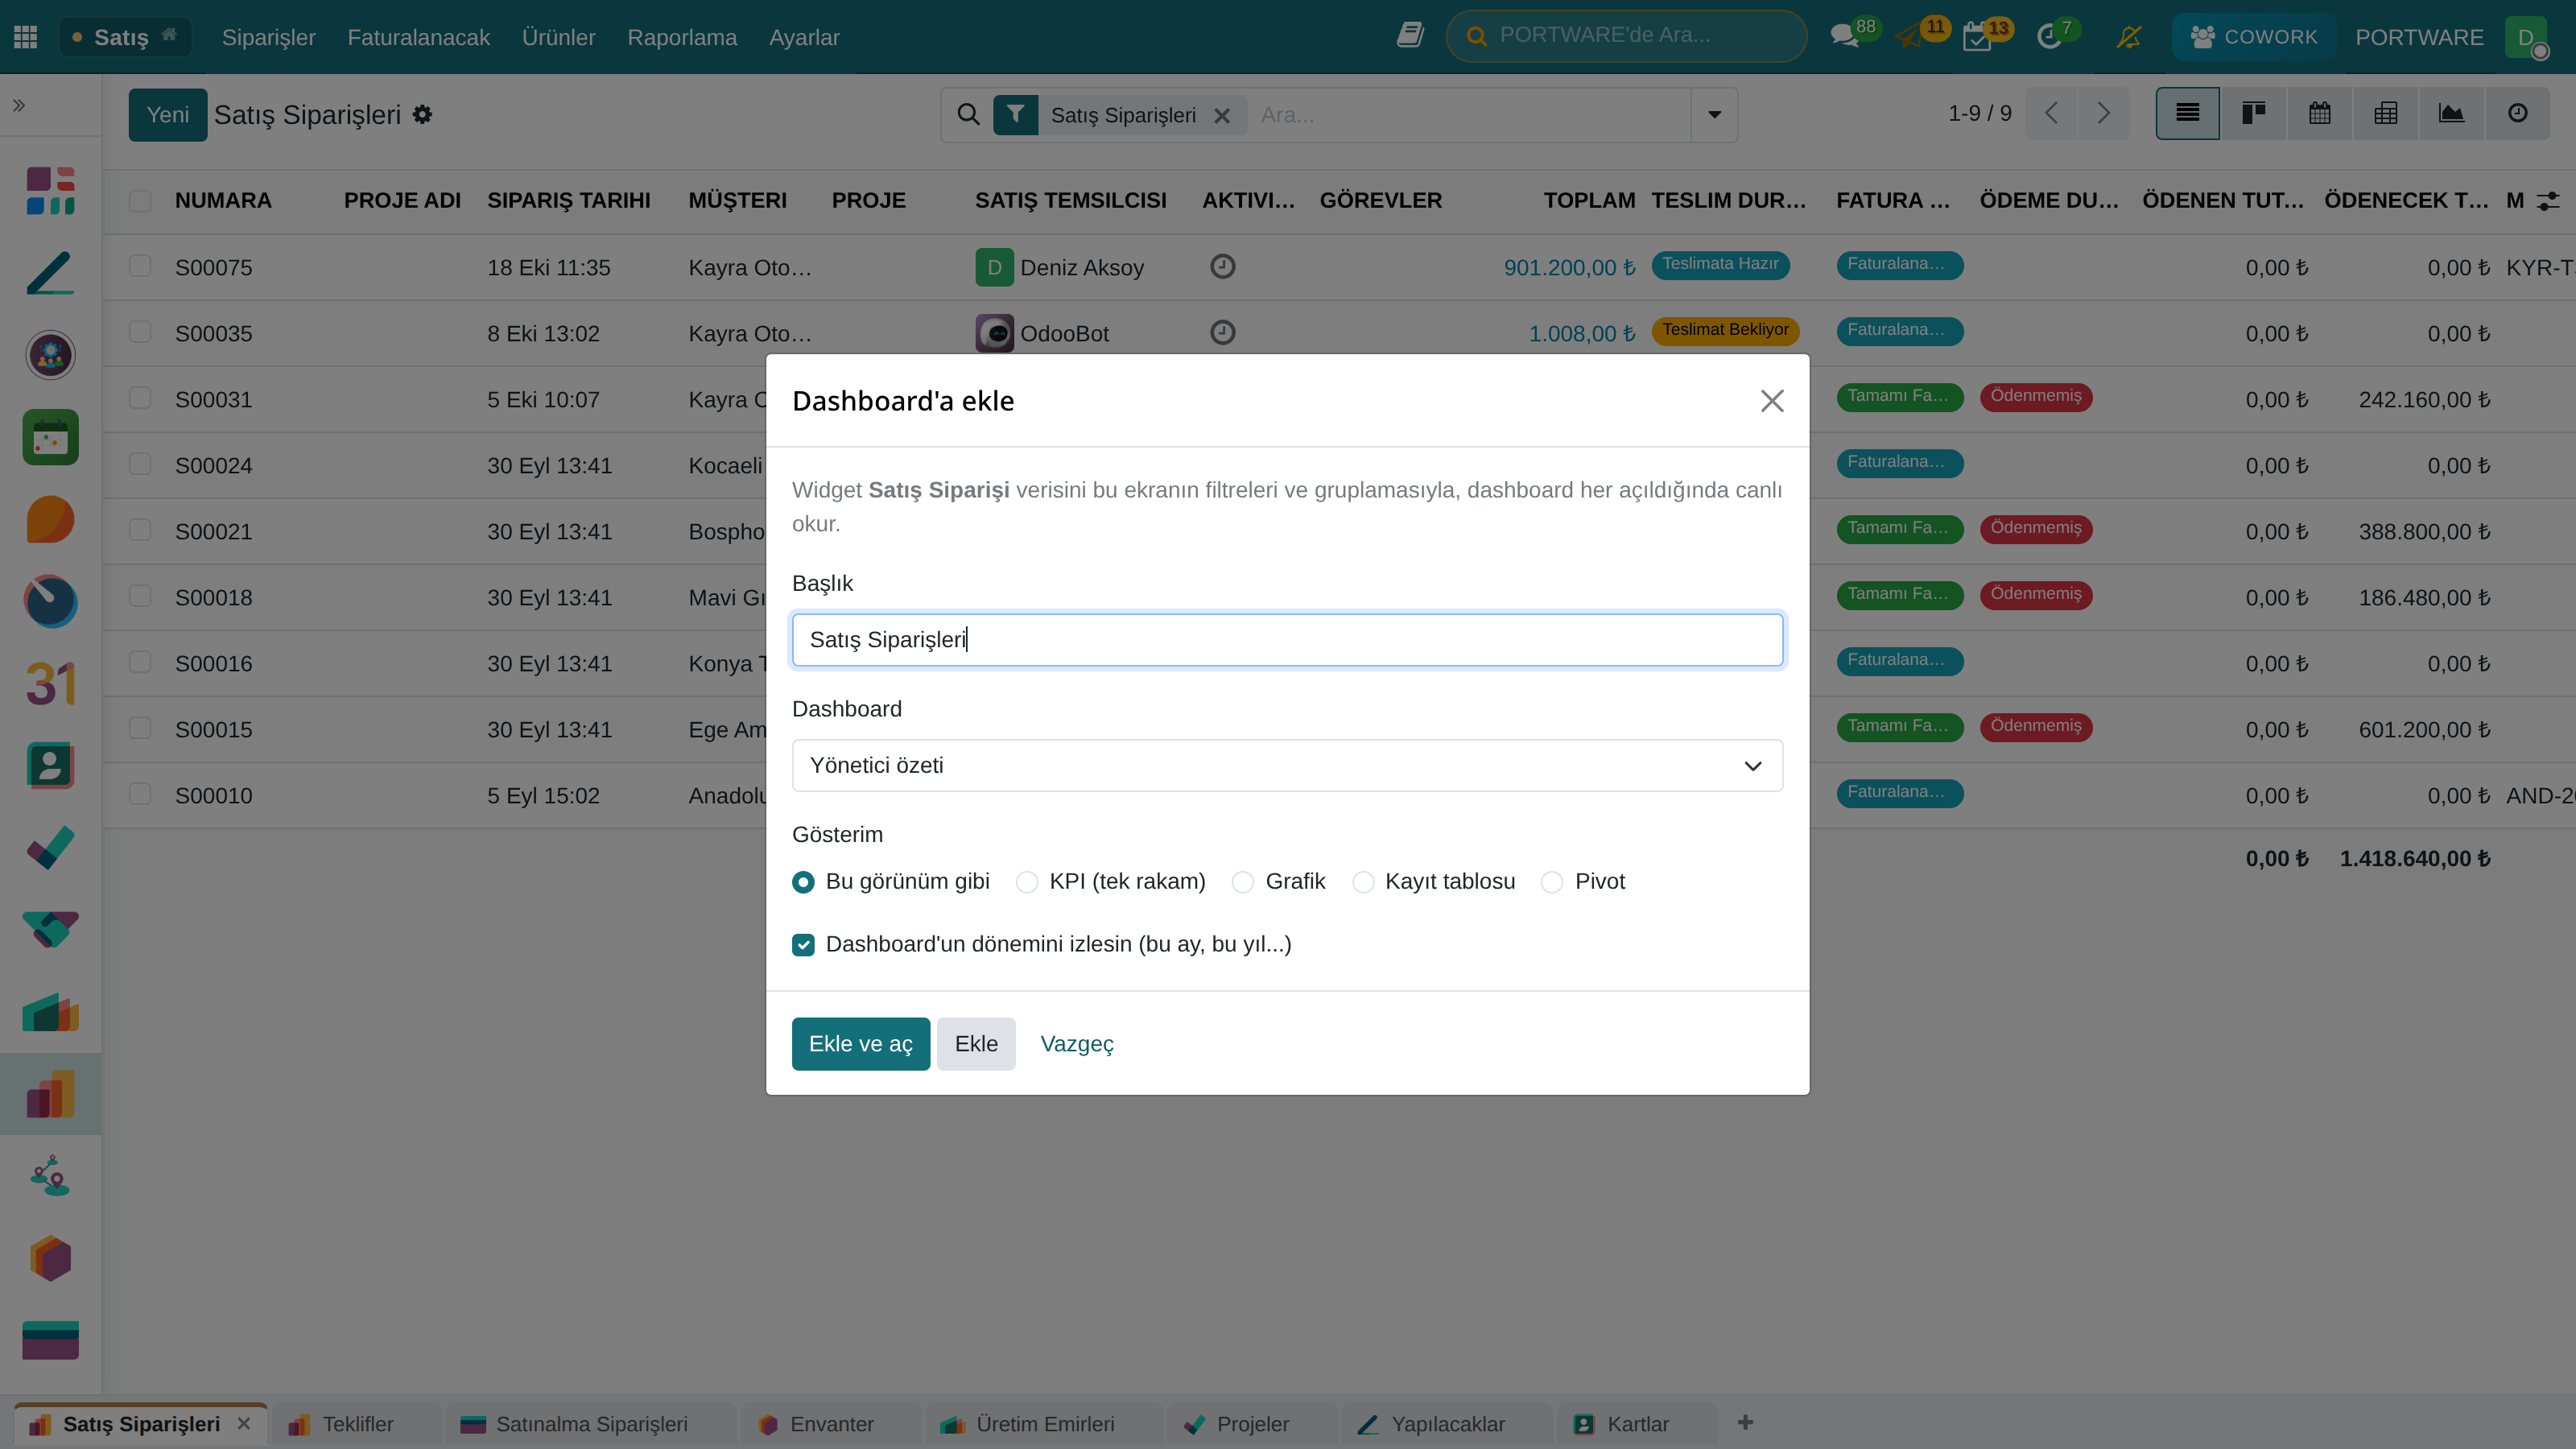Image resolution: width=2576 pixels, height=1449 pixels.
Task: Select the 'KPI (tek rakam)' radio option
Action: (x=1027, y=882)
